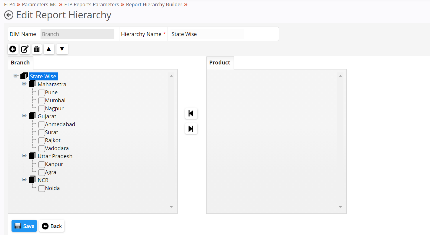Viewport: 430px width, 235px height.
Task: Collapse the NCR tree node
Action: [x=24, y=180]
